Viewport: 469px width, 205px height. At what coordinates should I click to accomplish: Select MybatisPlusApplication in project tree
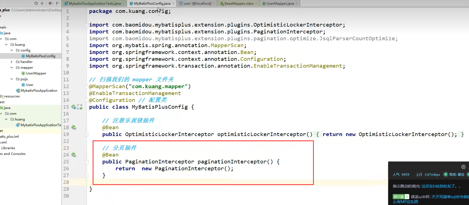pos(39,91)
